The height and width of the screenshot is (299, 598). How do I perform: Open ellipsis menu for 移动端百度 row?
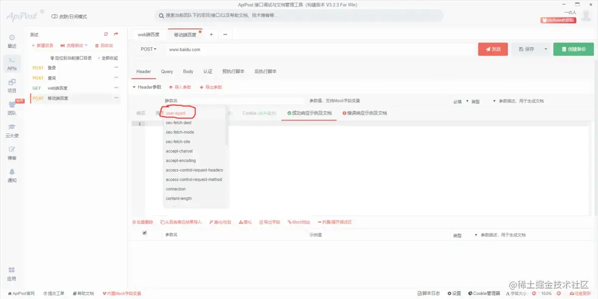click(x=116, y=98)
